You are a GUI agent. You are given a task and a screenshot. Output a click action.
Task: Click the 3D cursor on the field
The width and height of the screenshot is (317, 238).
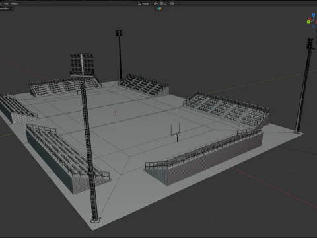[116, 112]
